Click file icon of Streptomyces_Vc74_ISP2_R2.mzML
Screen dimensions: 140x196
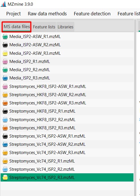5,169
